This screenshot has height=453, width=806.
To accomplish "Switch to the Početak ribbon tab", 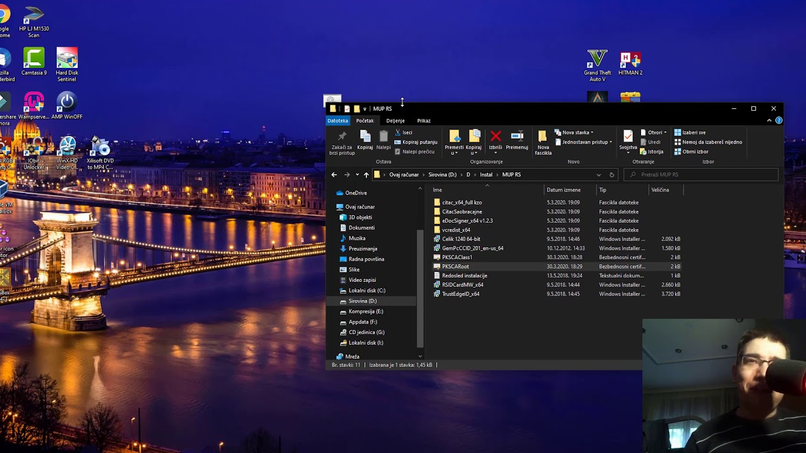I will (x=365, y=121).
